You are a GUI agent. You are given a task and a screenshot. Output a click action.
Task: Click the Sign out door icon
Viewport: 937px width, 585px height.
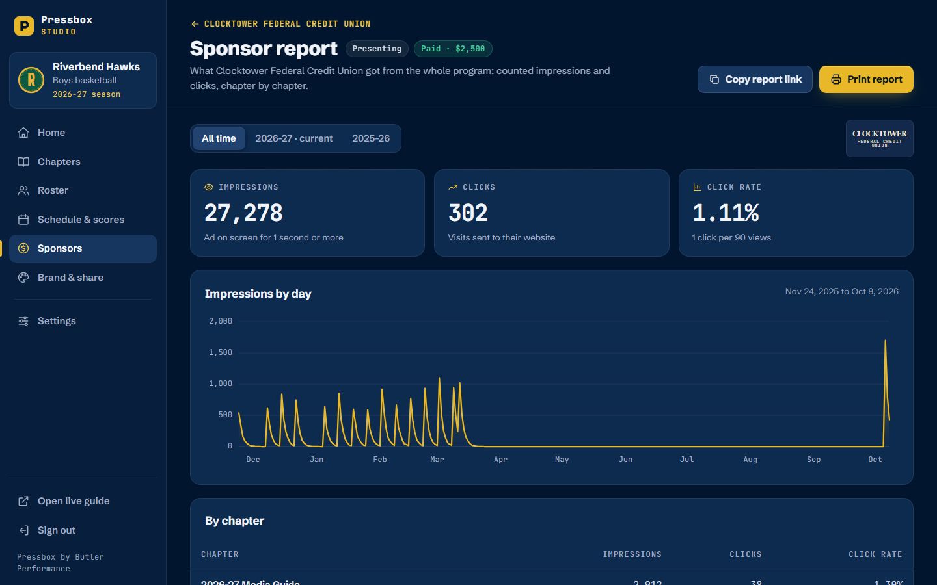click(x=23, y=530)
